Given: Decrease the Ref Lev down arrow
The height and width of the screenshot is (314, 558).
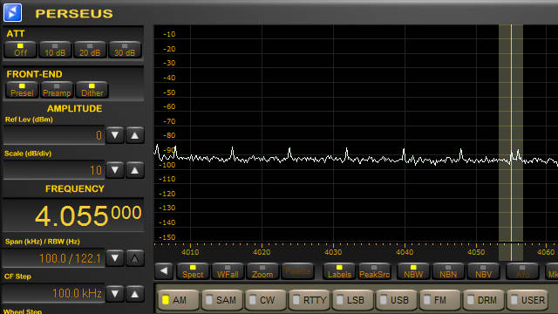Looking at the screenshot, I should click(x=114, y=135).
